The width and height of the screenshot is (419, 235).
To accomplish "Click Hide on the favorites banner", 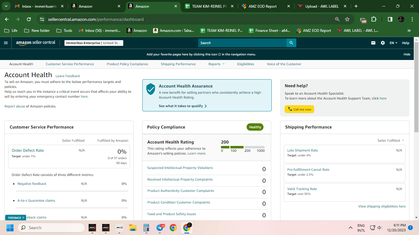I will click(407, 54).
